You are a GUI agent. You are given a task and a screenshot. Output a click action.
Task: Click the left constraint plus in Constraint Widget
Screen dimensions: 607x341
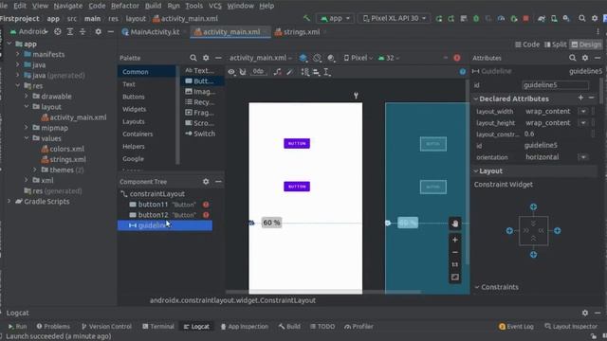point(509,231)
